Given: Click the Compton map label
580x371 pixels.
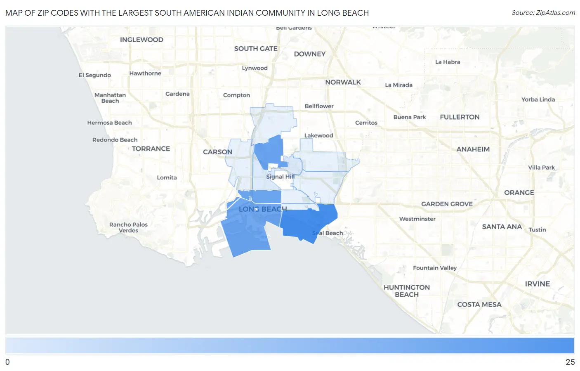Looking at the screenshot, I should (236, 95).
